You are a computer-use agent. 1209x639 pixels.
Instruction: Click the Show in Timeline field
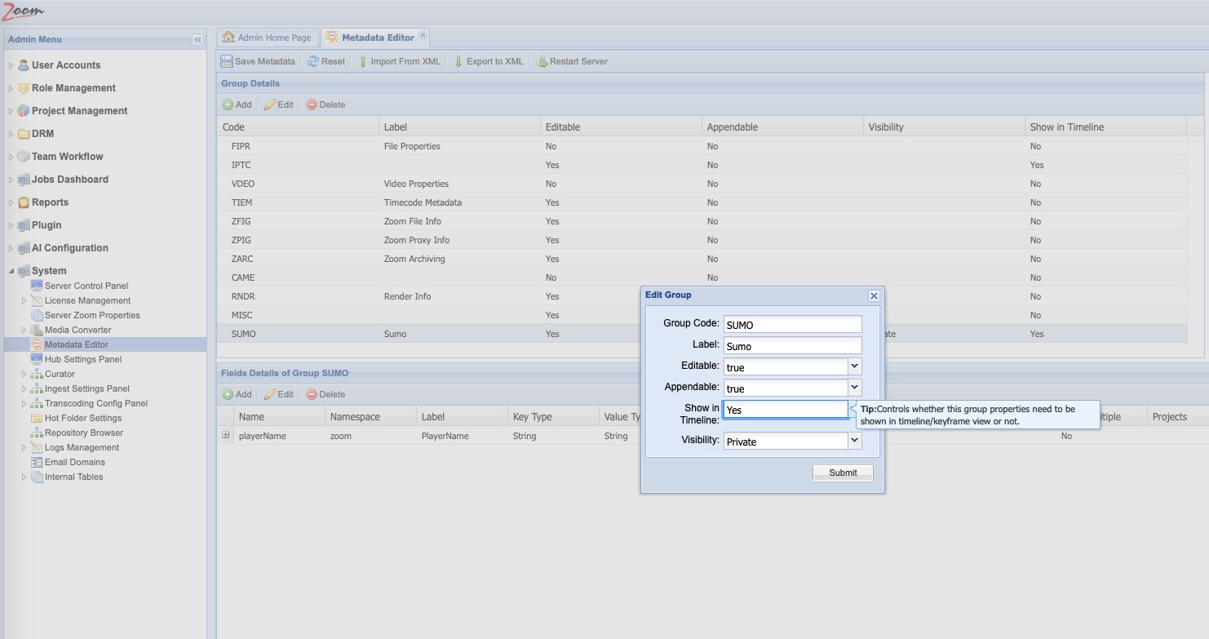[x=786, y=410]
